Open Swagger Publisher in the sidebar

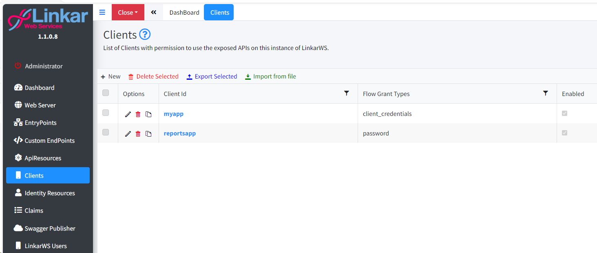coord(50,228)
